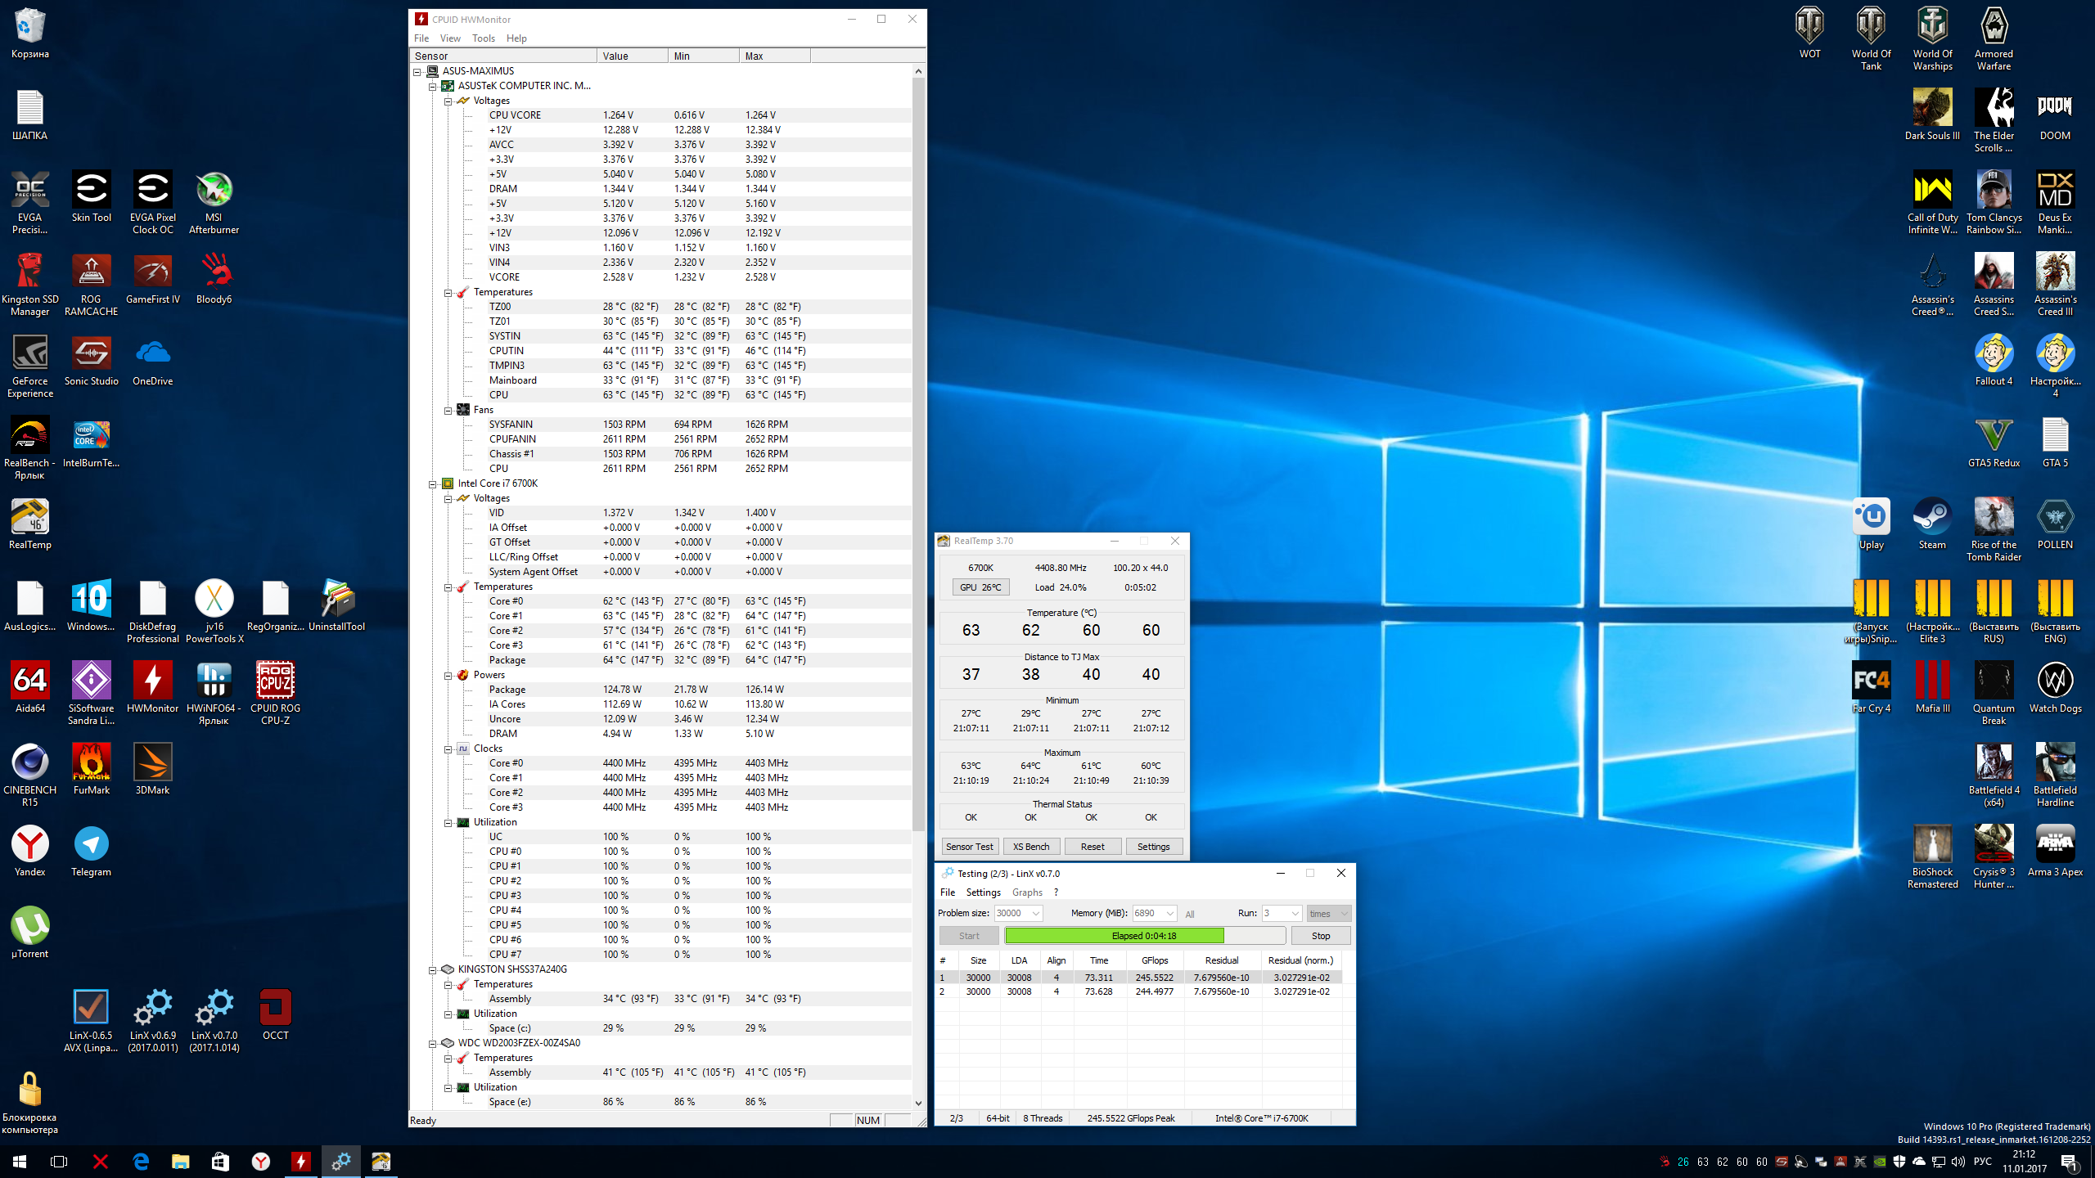The height and width of the screenshot is (1178, 2095).
Task: Click the LinX elapsed time progress bar
Action: click(1144, 936)
